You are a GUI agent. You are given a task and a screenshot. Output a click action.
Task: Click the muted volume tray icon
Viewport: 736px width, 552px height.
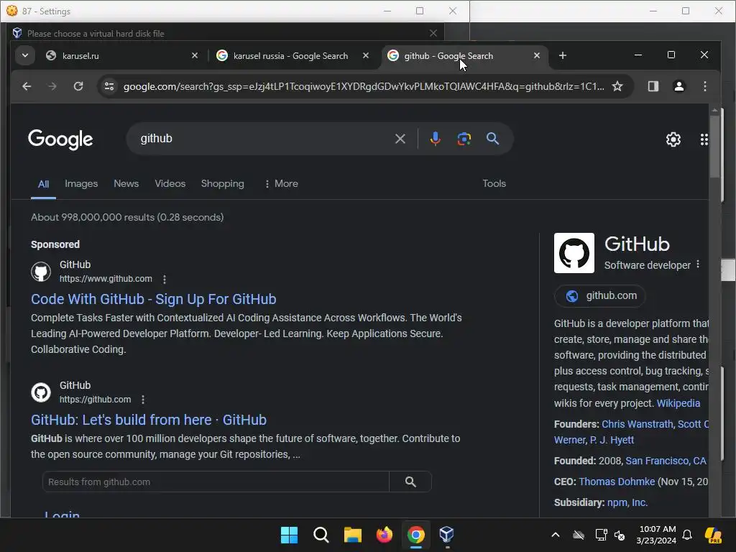[x=620, y=535]
